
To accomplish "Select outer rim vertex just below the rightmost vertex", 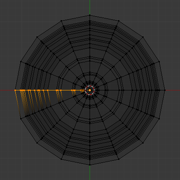I will pos(159,119).
